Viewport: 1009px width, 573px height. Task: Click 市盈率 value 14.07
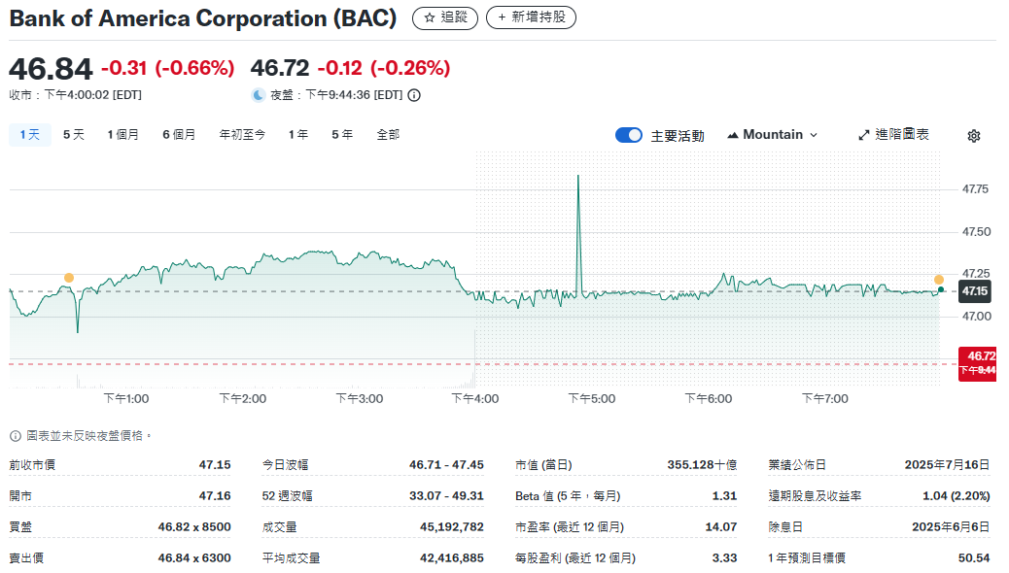[720, 526]
